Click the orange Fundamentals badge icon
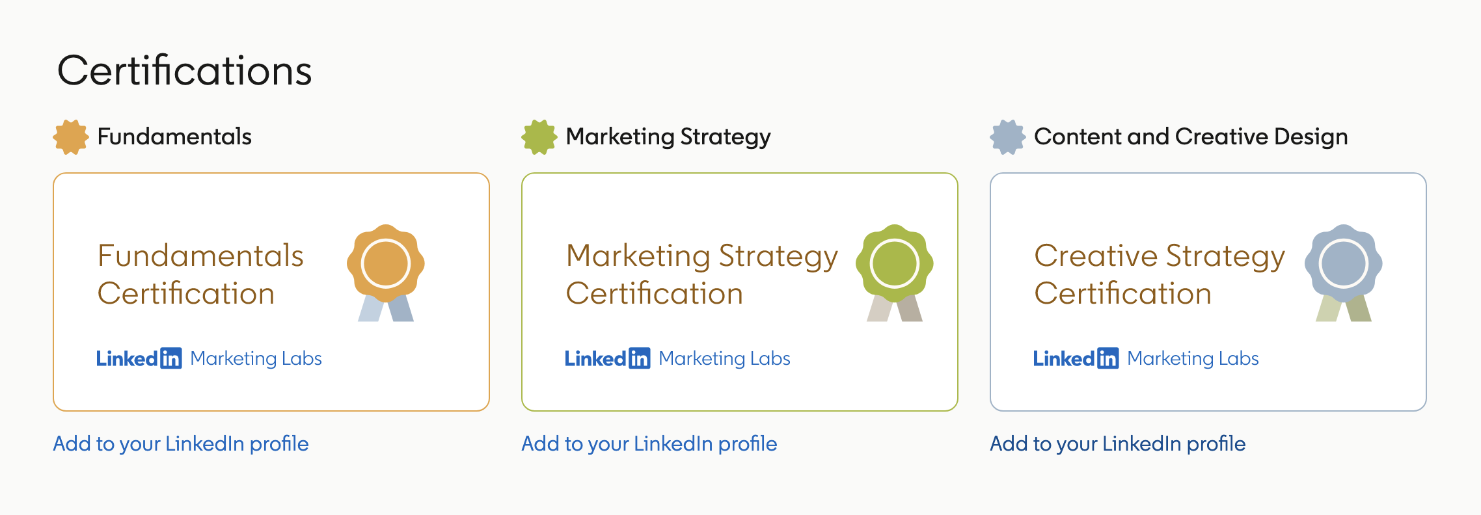Image resolution: width=1481 pixels, height=515 pixels. coord(70,137)
